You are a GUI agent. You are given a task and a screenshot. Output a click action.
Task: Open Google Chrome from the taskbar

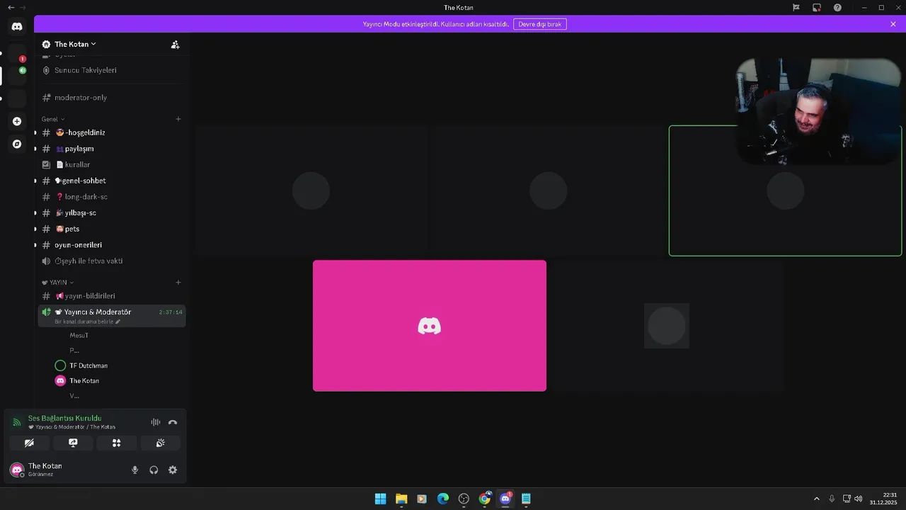pyautogui.click(x=485, y=499)
